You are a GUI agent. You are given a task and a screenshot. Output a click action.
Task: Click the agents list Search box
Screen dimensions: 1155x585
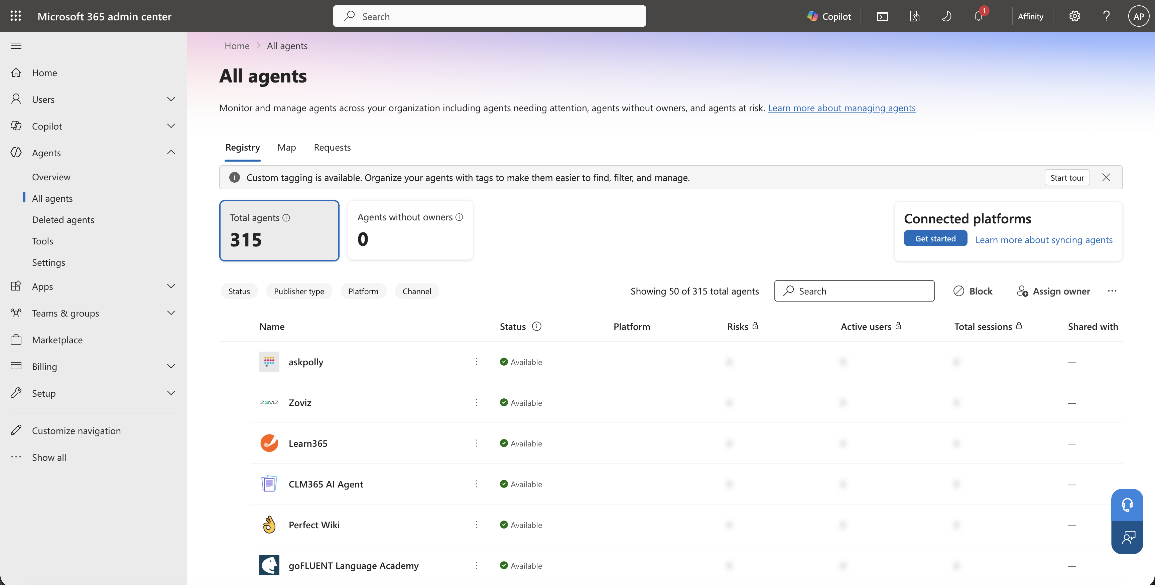coord(854,291)
